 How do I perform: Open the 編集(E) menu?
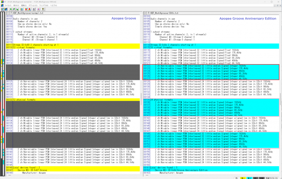coord(24,6)
